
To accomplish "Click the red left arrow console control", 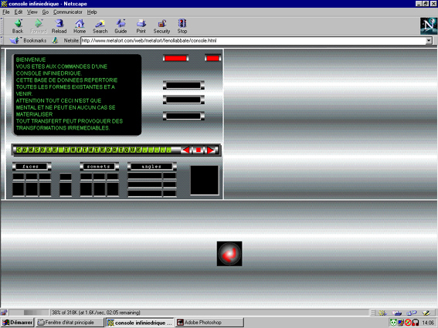I will pos(185,150).
